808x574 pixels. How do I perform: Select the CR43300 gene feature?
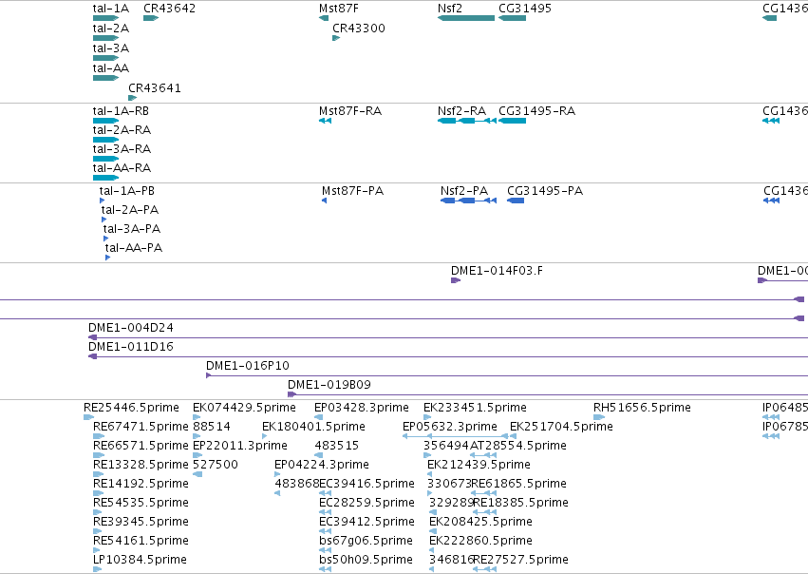coord(336,38)
